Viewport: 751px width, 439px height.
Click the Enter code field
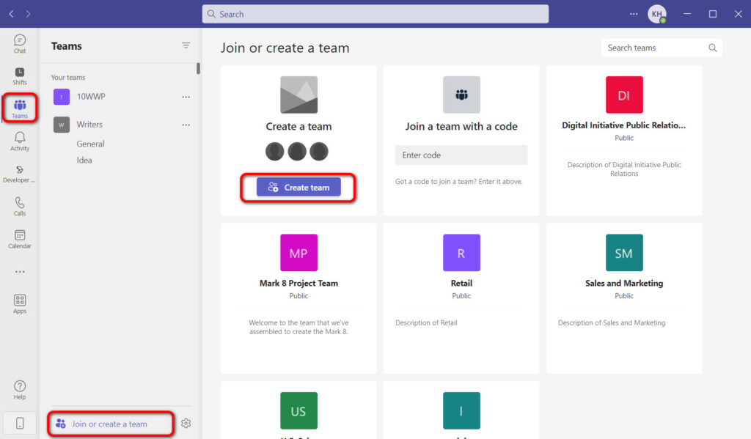[461, 155]
